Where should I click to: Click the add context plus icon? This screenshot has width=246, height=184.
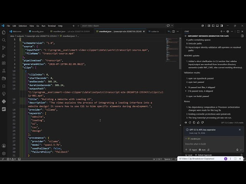pos(186,150)
